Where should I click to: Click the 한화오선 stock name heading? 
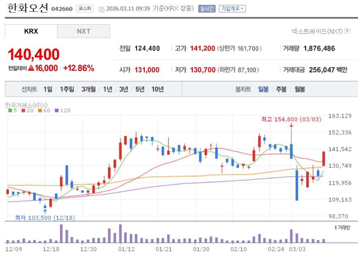click(28, 8)
